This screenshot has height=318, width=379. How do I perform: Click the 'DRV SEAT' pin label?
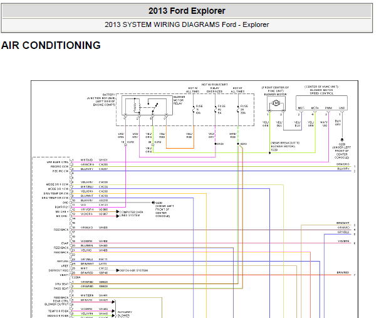click(62, 284)
